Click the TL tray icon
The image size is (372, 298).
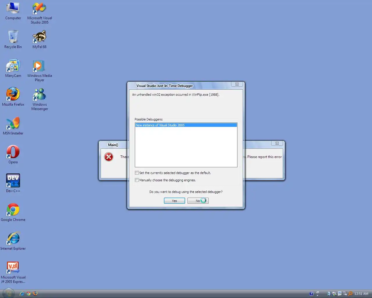point(345,293)
